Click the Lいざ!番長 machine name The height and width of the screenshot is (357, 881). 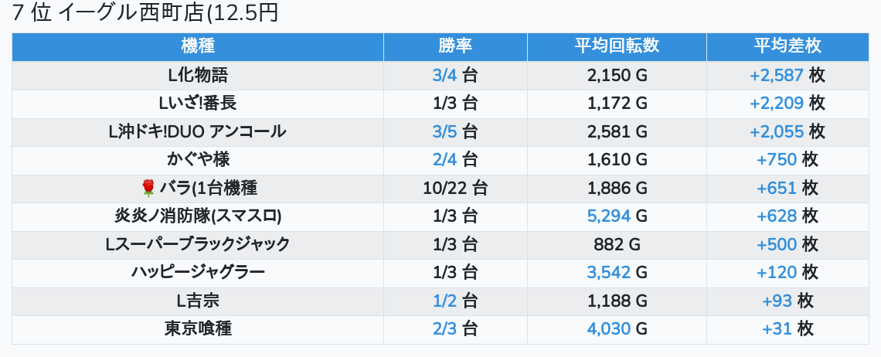pos(198,104)
